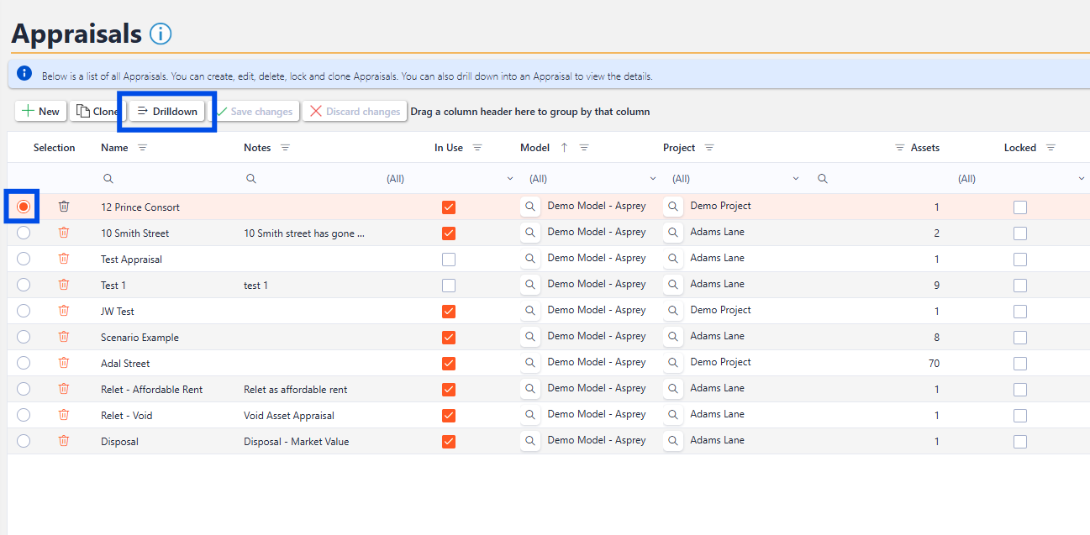
Task: Click the Assets column header
Action: coord(924,148)
